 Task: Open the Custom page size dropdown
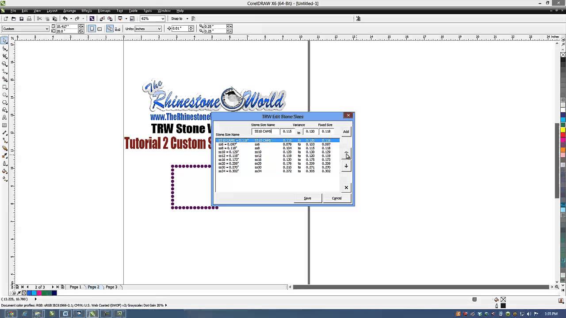coord(47,29)
